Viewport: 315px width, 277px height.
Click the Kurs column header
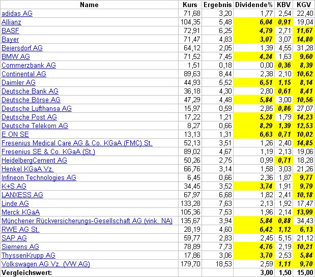190,5
